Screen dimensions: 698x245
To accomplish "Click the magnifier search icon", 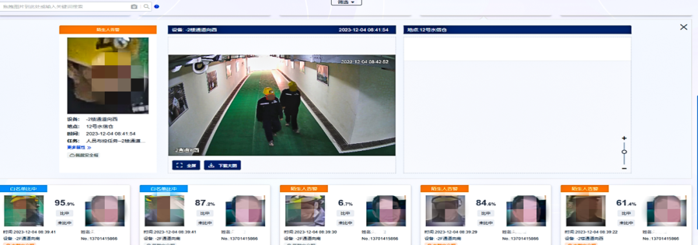I will point(147,6).
